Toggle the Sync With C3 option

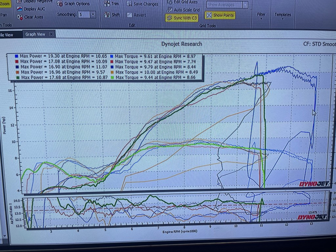[x=182, y=18]
